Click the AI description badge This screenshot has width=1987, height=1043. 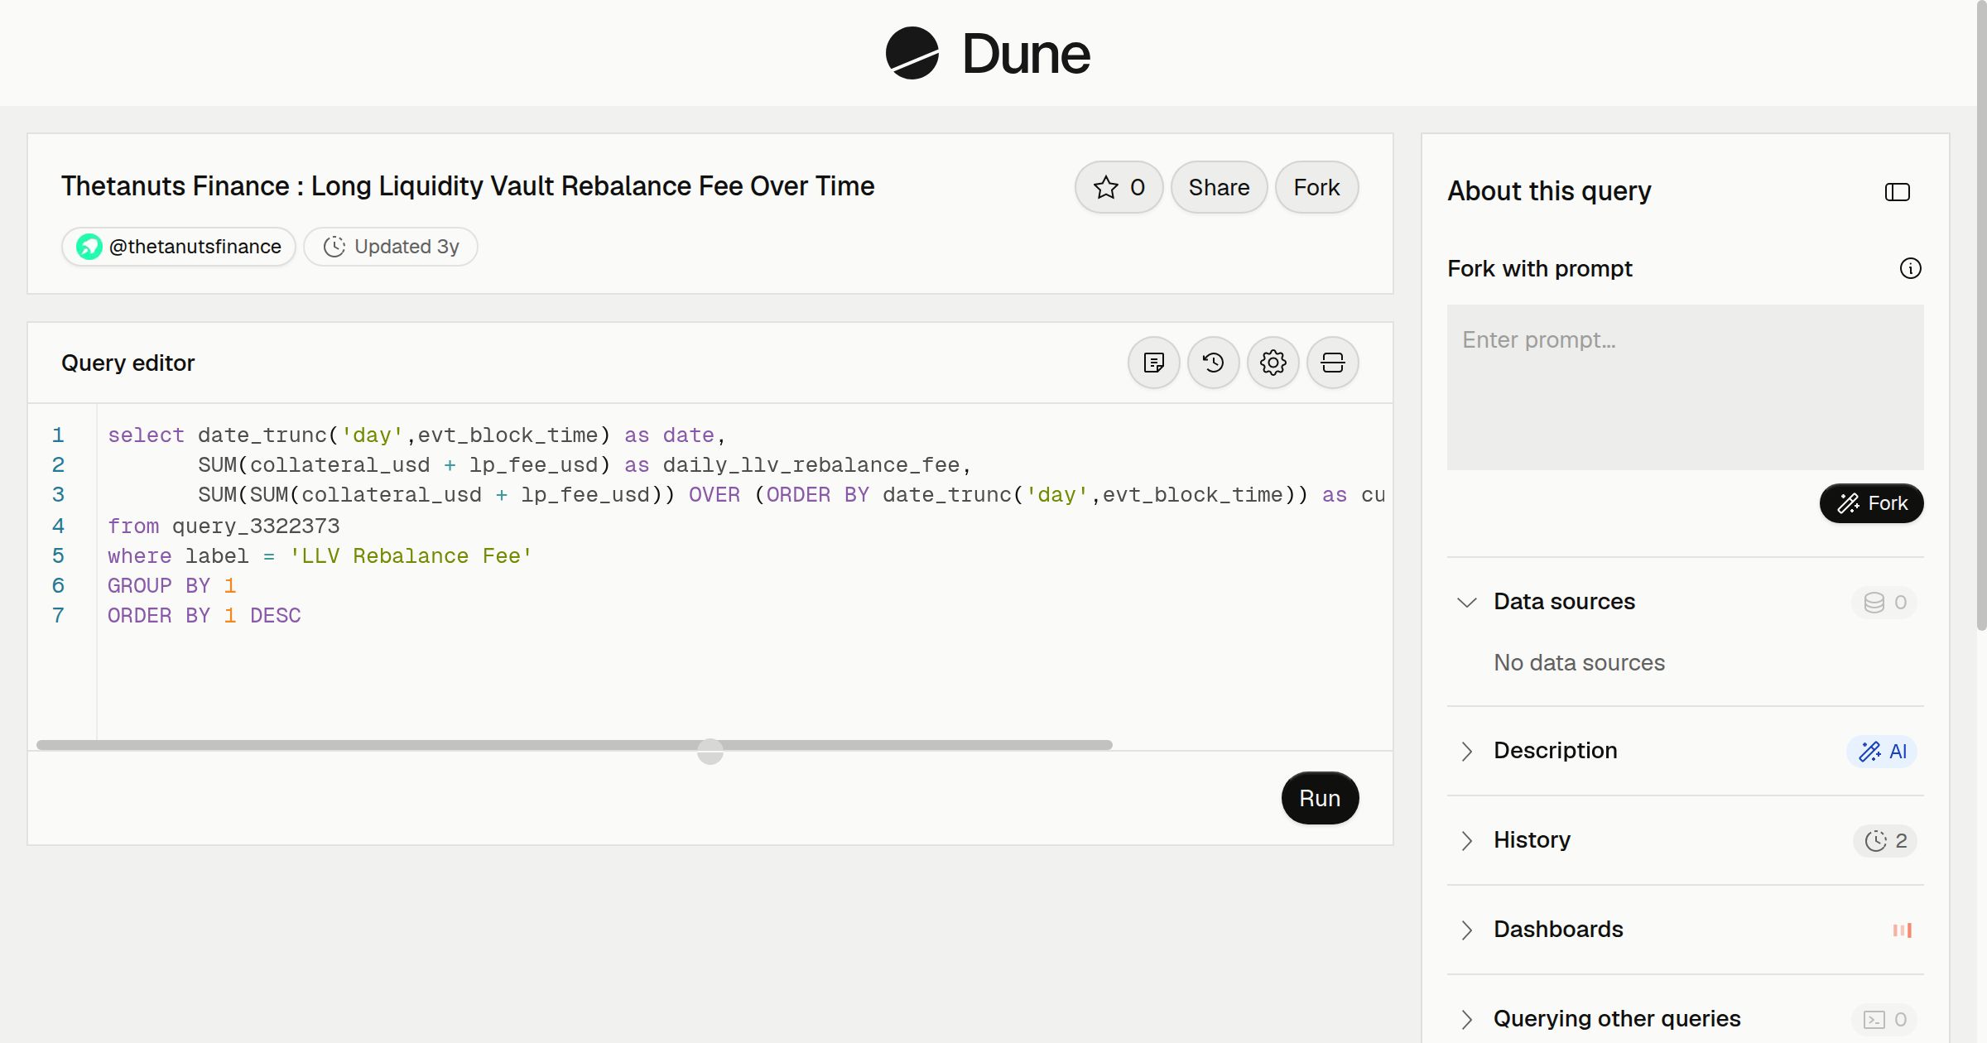click(x=1882, y=751)
